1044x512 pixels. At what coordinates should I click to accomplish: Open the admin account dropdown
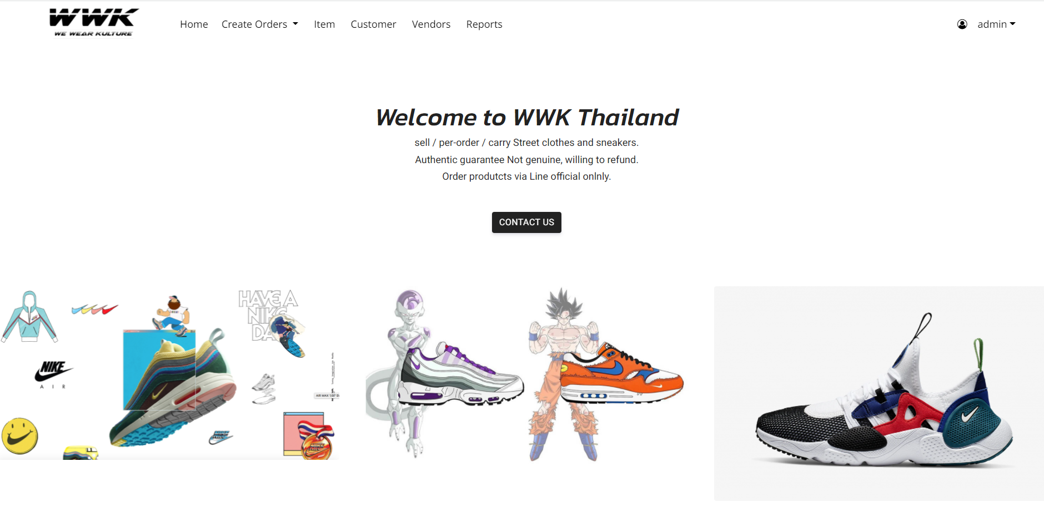[996, 24]
